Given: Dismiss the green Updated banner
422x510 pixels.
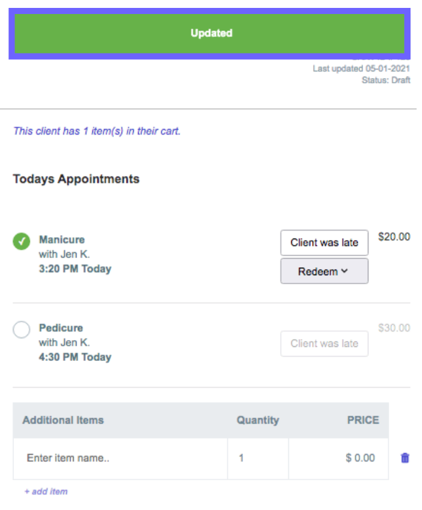Looking at the screenshot, I should [211, 33].
